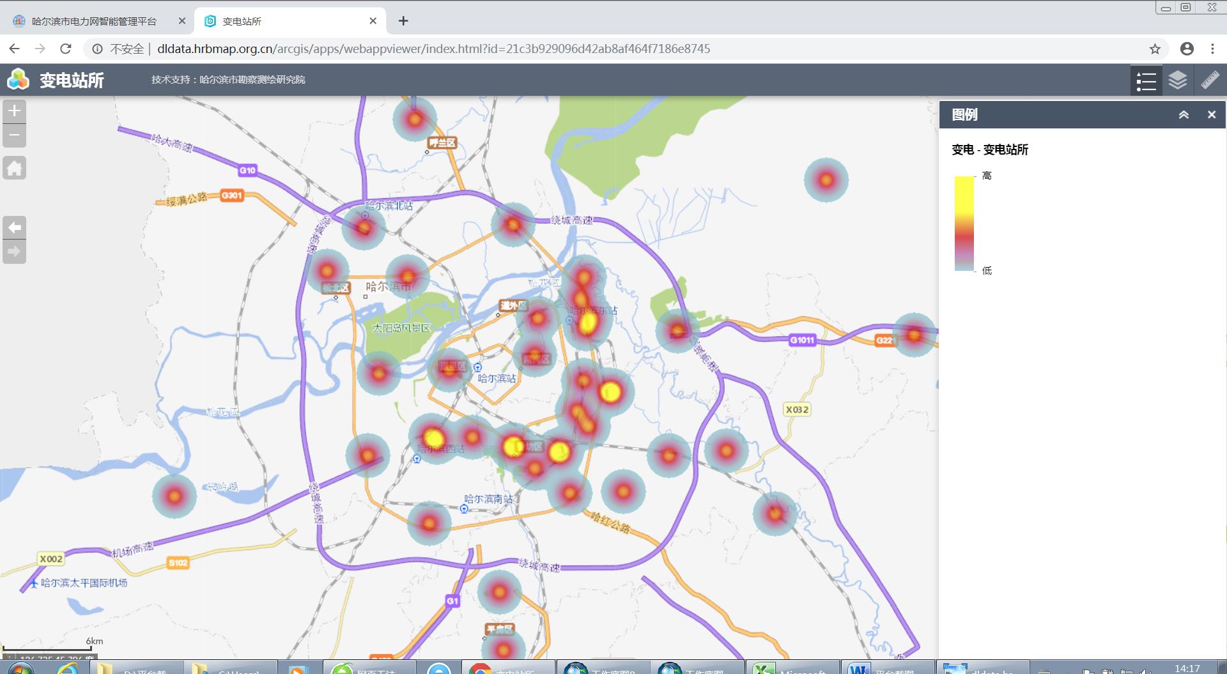Viewport: 1227px width, 674px height.
Task: Click the high-low heatmap color ramp
Action: pyautogui.click(x=964, y=223)
